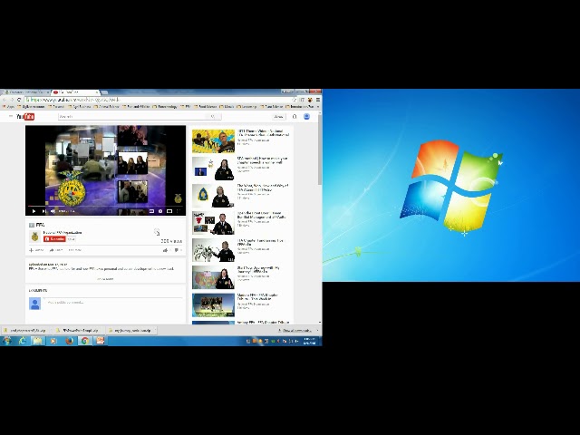This screenshot has width=580, height=435.
Task: Open Windows Media Player from taskbar
Action: click(53, 341)
